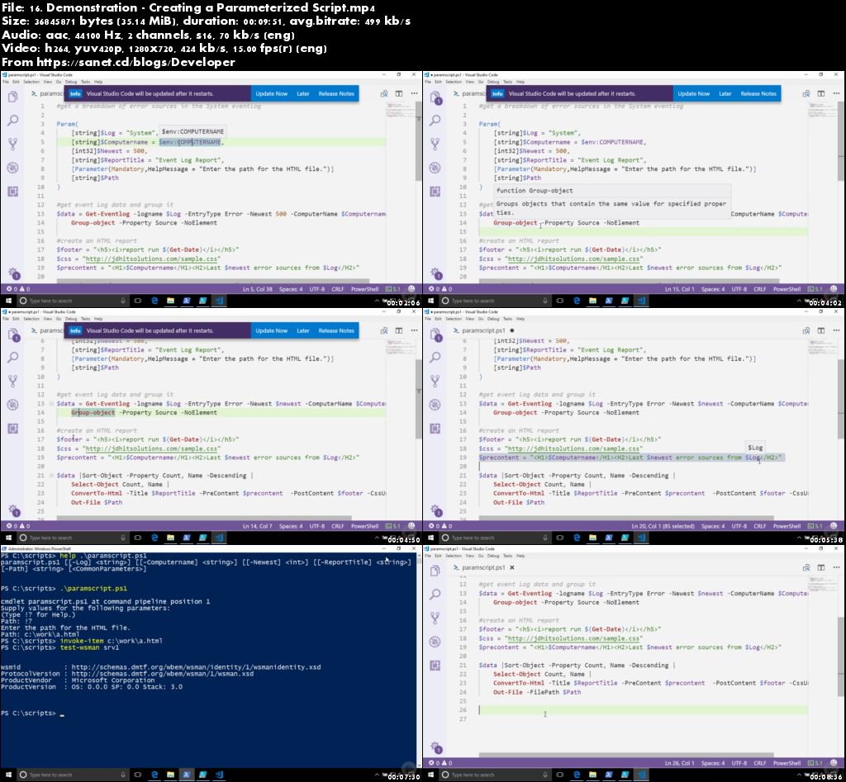Open Source Control icon in 00:04:50 frame
Screen dimensions: 846x782
[13, 382]
